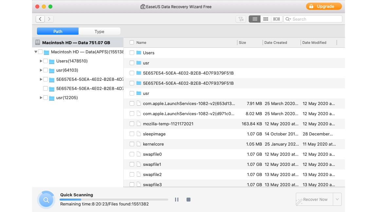
Task: Switch to preview/cover view mode
Action: pyautogui.click(x=276, y=19)
